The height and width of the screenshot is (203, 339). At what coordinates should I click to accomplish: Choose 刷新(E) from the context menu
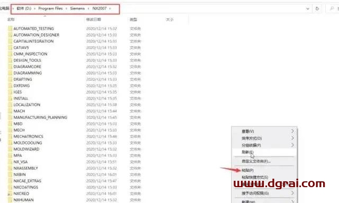click(x=265, y=152)
